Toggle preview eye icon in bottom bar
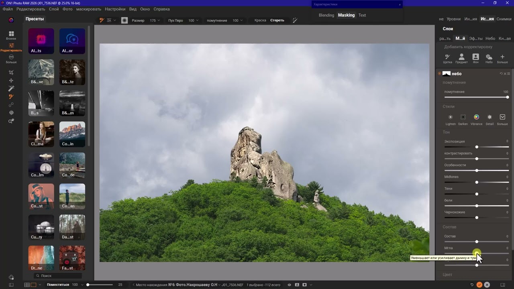This screenshot has width=514, height=289. click(x=289, y=285)
